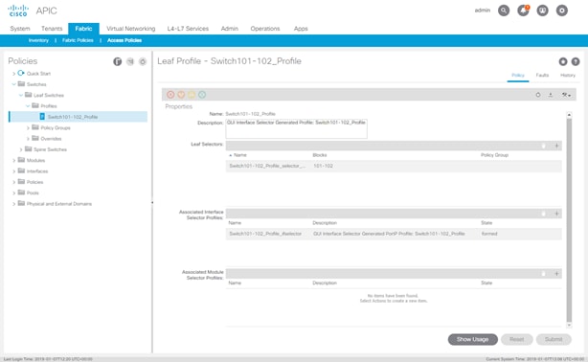Image resolution: width=588 pixels, height=362 pixels.
Task: Open the search icon in header
Action: (x=504, y=11)
